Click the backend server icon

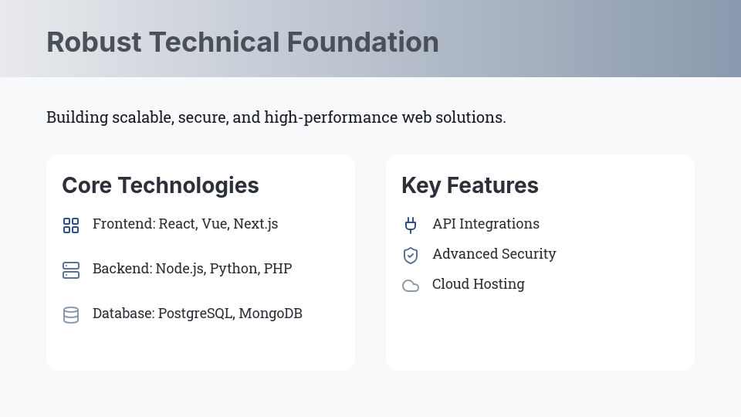(71, 270)
